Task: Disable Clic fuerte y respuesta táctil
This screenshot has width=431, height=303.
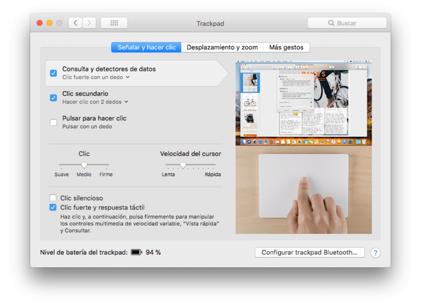Action: pyautogui.click(x=53, y=207)
